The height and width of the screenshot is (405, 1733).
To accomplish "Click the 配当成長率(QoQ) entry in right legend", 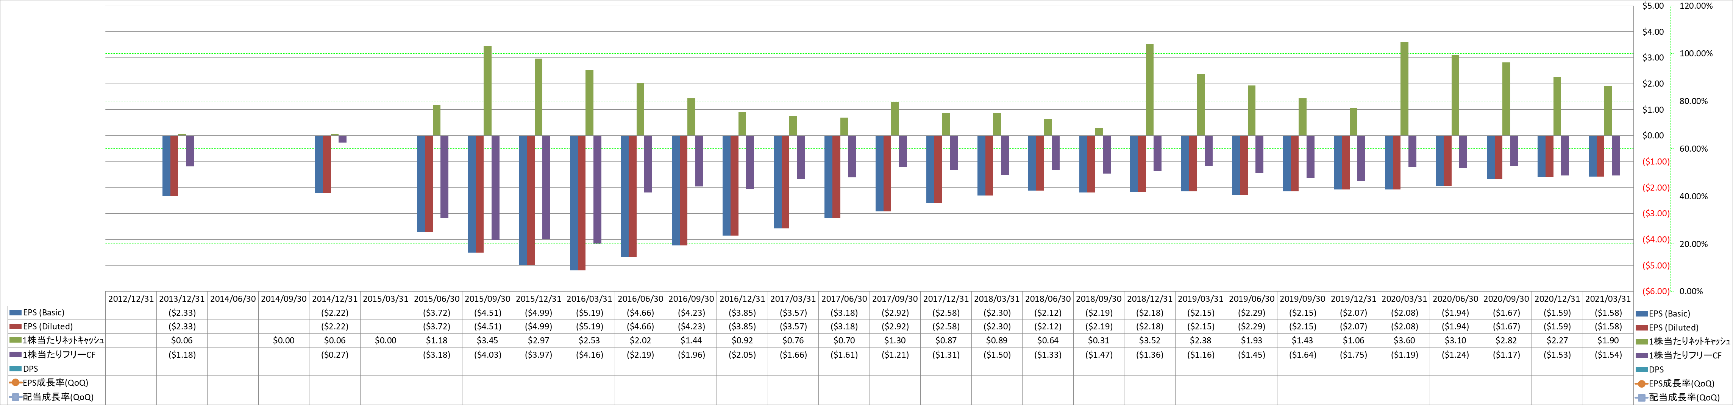I will pyautogui.click(x=1678, y=397).
